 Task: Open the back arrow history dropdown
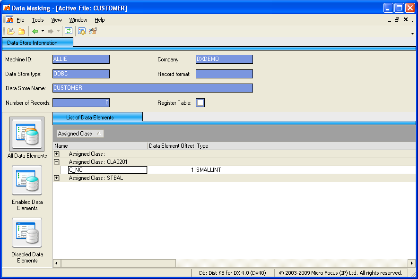click(x=43, y=31)
